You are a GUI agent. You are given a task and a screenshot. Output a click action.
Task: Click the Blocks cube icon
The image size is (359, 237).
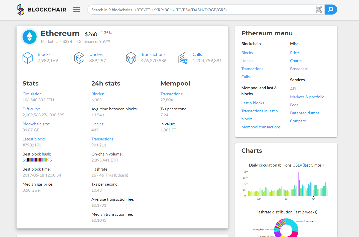click(x=28, y=58)
